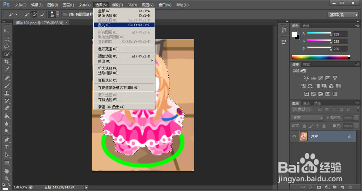Select the Lasso tool

pyautogui.click(x=7, y=46)
